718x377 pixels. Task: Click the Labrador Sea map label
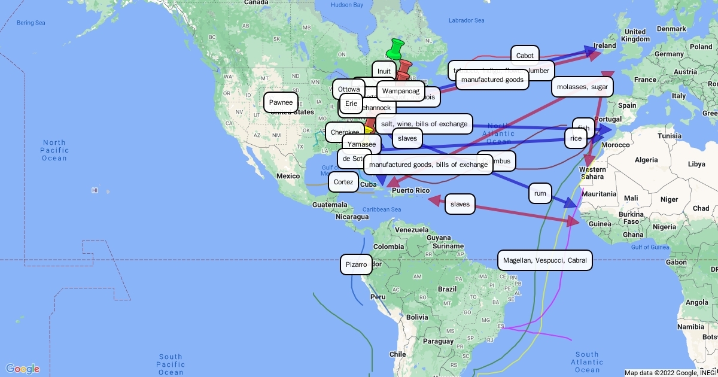[x=467, y=20]
